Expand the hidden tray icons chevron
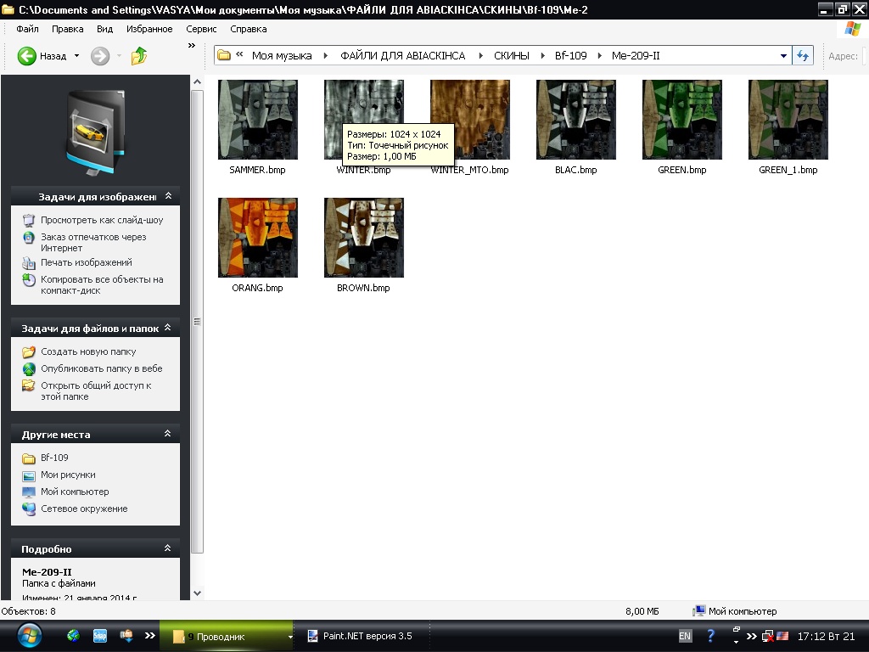 [752, 636]
